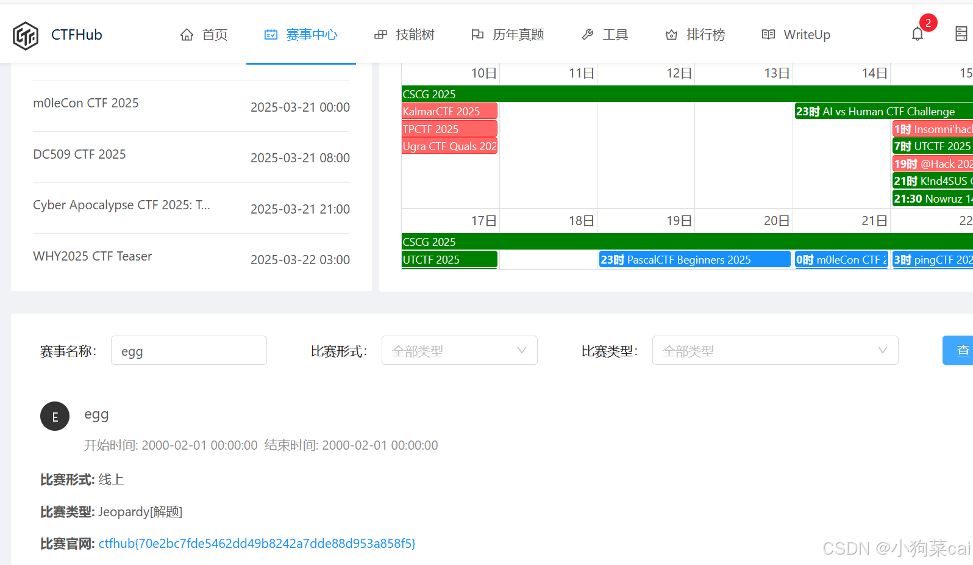Click the book icon next to WriteUp

(768, 35)
